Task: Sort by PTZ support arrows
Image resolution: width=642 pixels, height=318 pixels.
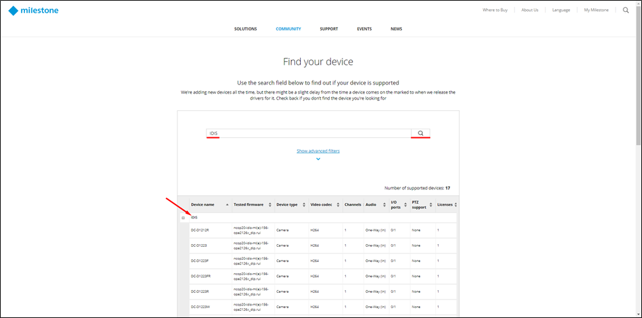Action: tap(431, 205)
